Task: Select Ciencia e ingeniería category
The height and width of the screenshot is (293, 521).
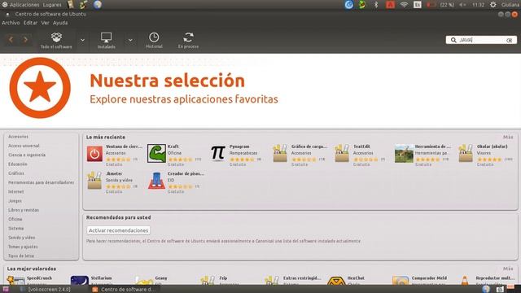Action: (27, 155)
